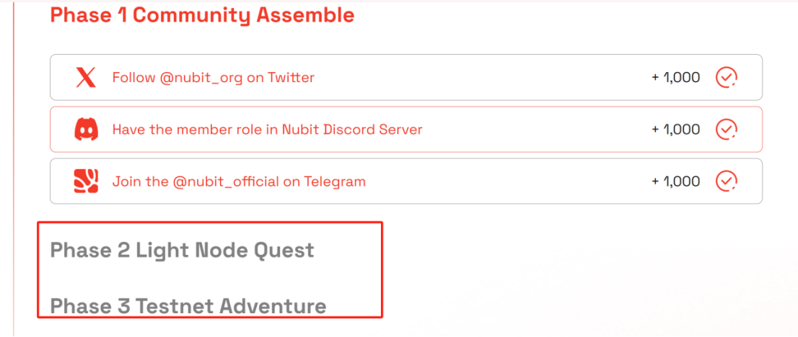
Task: Open the Follow @nubit_org on Twitter link
Action: click(214, 78)
